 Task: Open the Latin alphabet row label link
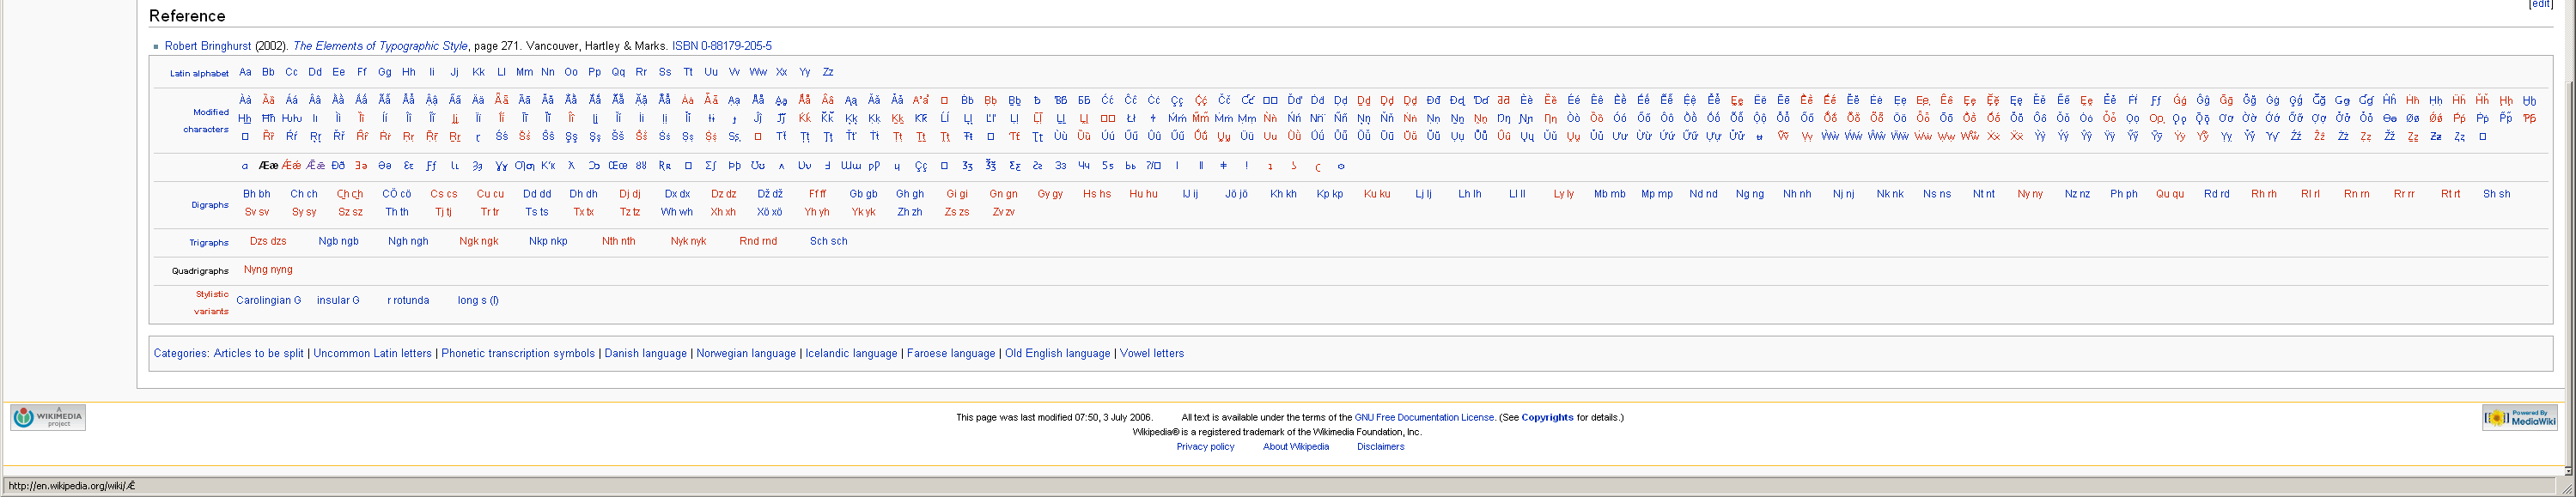click(x=199, y=73)
